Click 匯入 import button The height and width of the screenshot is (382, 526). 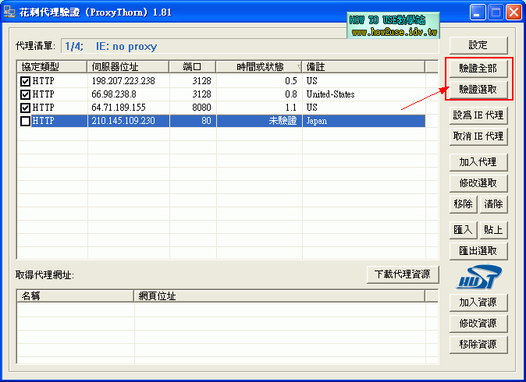(463, 230)
